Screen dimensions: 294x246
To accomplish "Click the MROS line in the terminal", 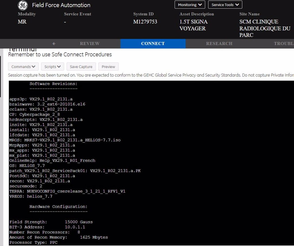I will [x=65, y=140].
